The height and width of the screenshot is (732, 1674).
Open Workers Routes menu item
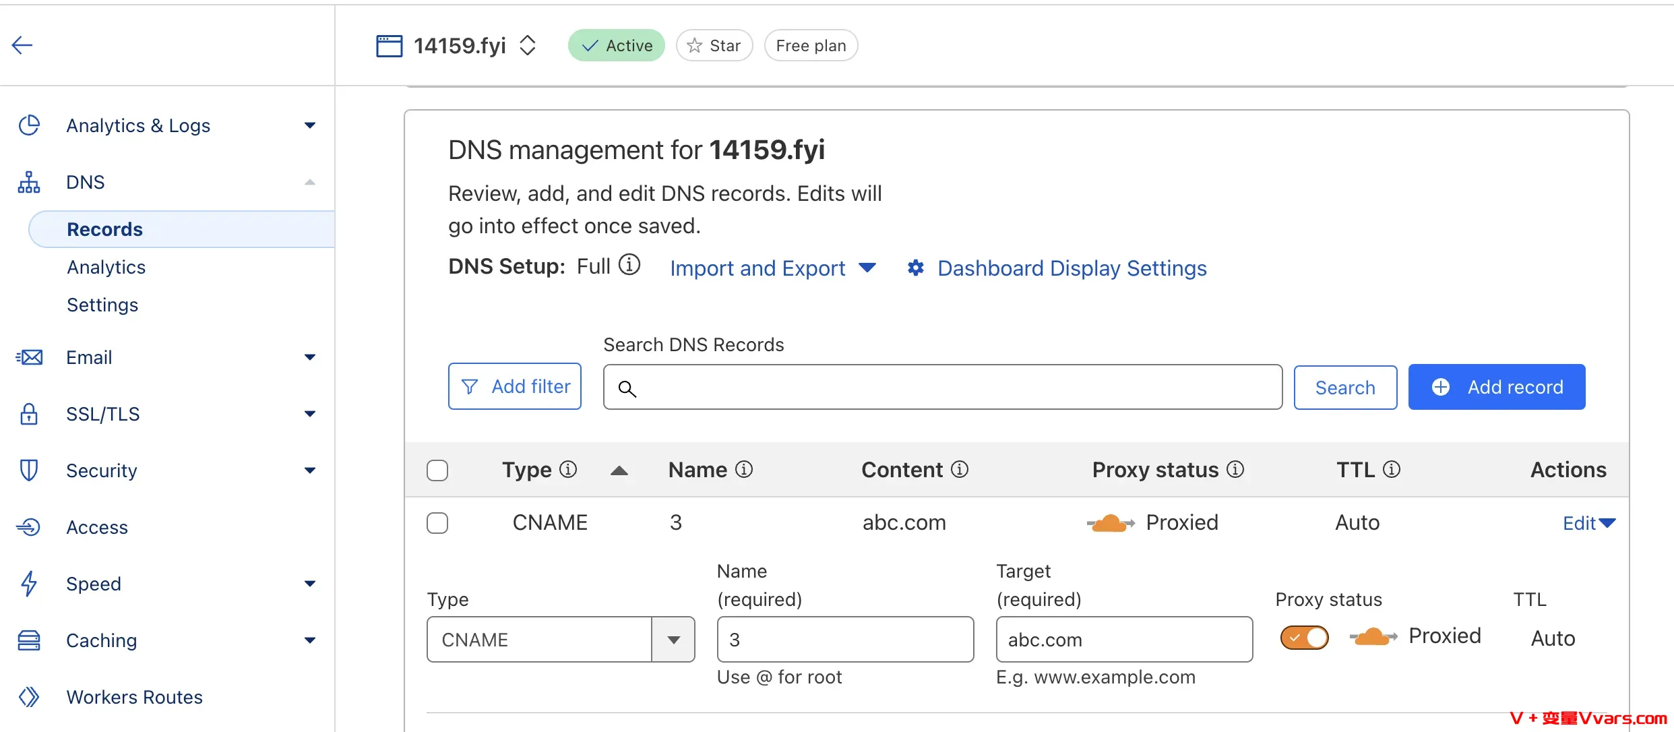click(x=134, y=697)
